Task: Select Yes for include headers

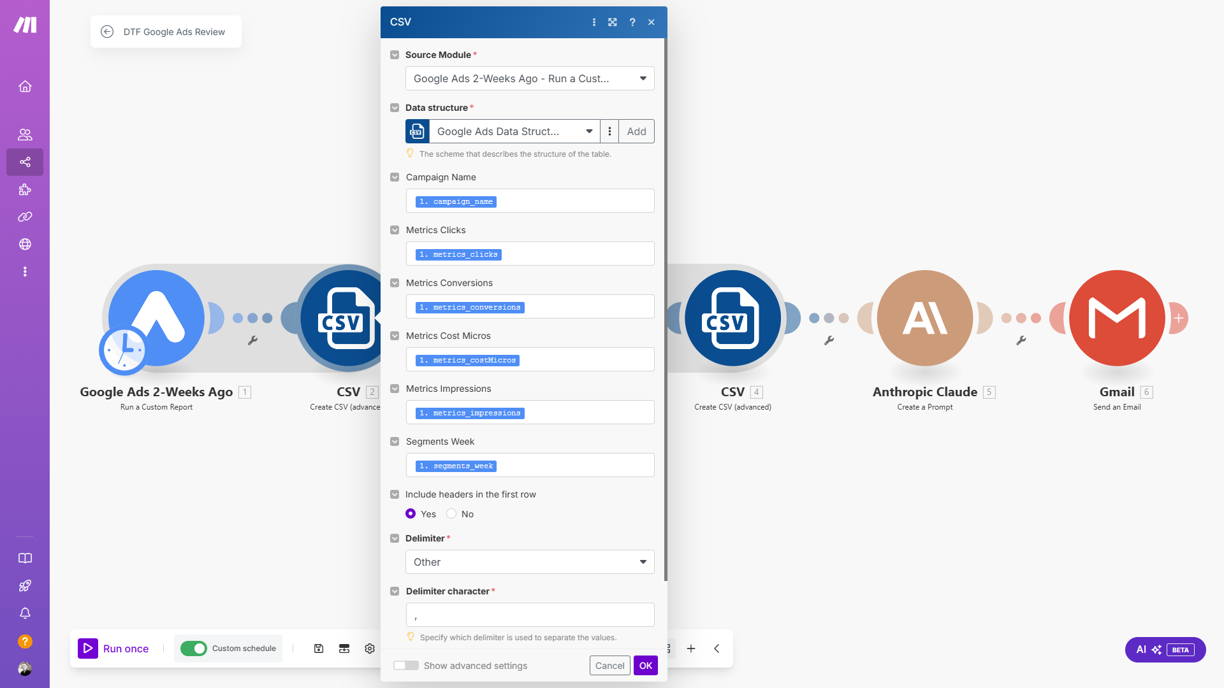Action: pyautogui.click(x=411, y=513)
